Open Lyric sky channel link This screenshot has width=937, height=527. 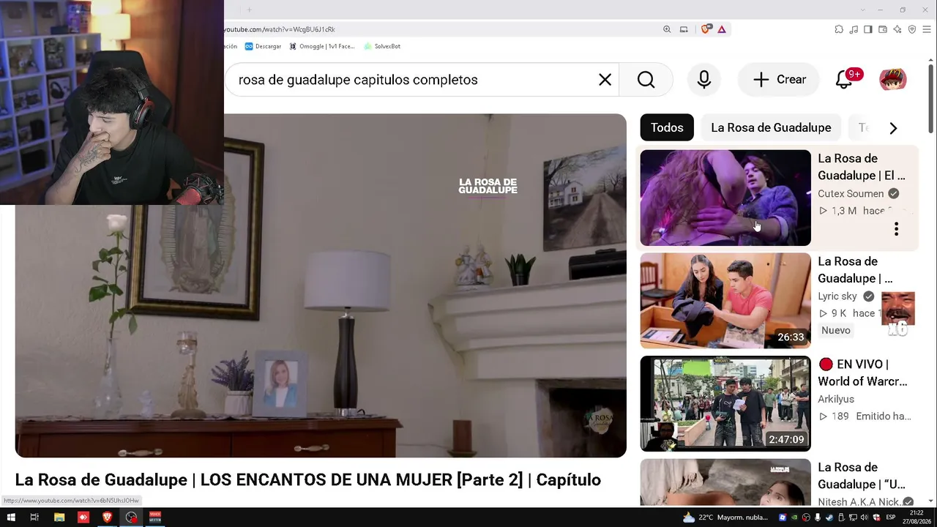pyautogui.click(x=837, y=296)
